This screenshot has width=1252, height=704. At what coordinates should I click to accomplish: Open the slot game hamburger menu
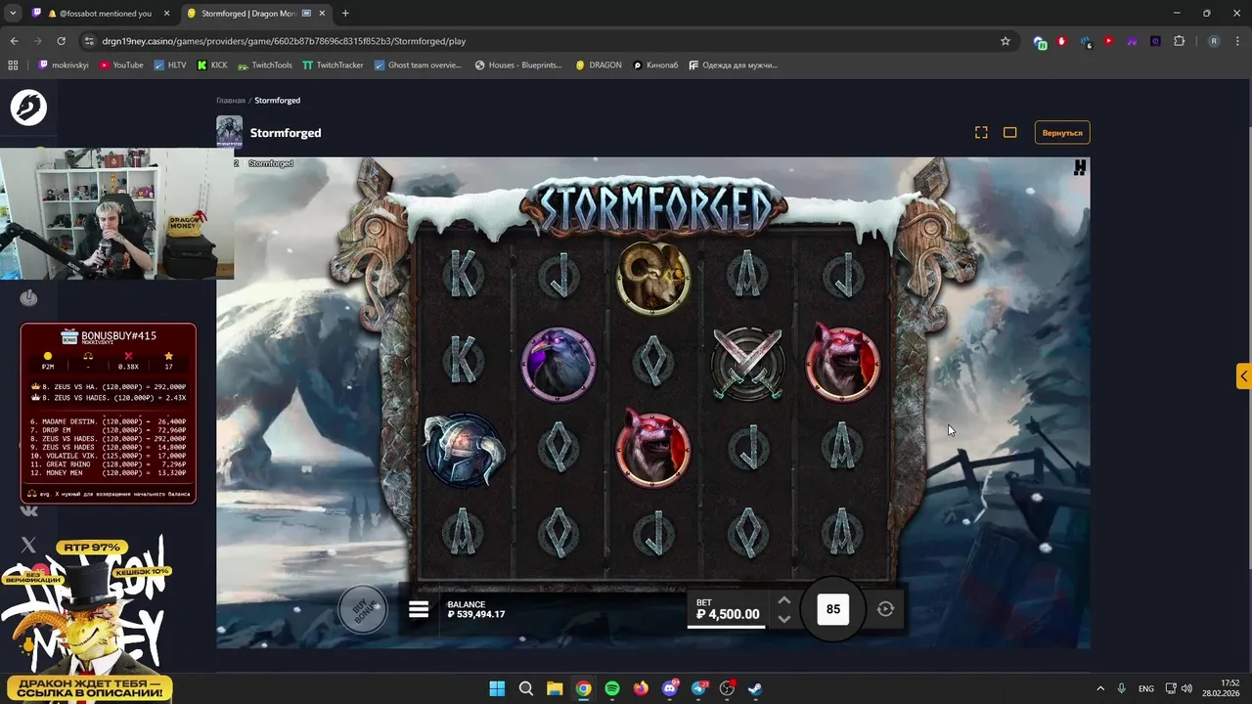419,609
